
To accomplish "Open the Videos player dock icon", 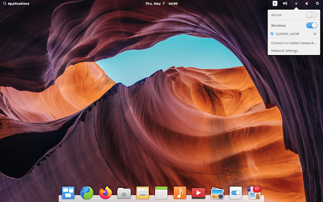I will point(198,193).
